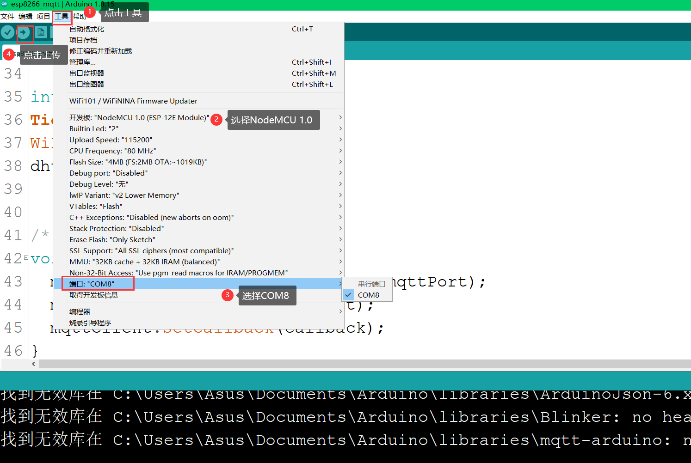Expand the Stack Protection submenu
The image size is (691, 463).
point(199,229)
